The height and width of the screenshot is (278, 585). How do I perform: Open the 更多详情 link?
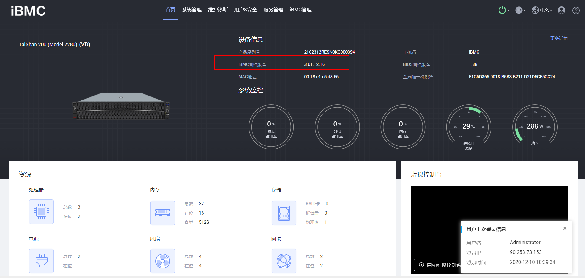559,38
